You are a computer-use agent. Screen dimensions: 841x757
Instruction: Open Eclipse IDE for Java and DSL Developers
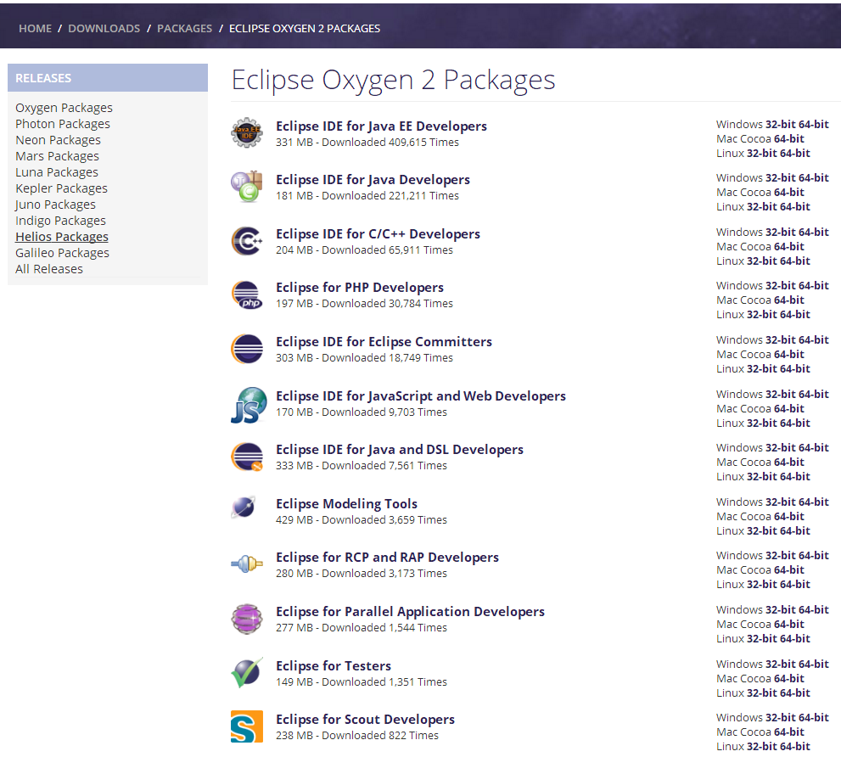[400, 450]
